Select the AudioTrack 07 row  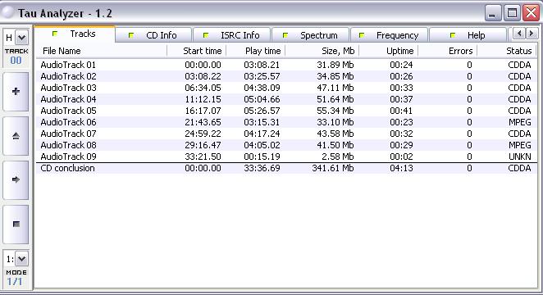pos(286,134)
